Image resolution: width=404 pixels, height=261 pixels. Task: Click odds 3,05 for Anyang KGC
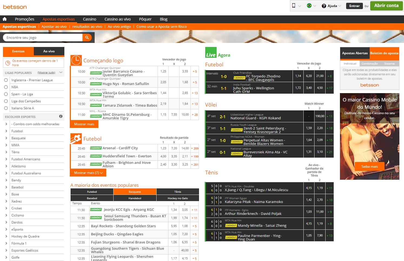click(x=185, y=210)
